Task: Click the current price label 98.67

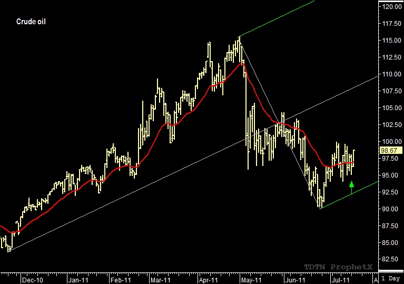Action: (391, 150)
